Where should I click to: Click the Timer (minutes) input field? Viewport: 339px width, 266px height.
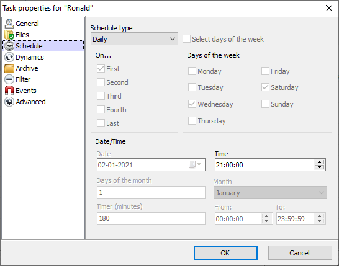151,218
